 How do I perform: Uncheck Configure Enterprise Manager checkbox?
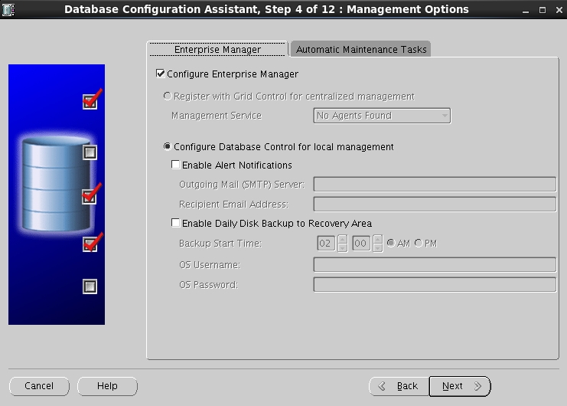point(161,74)
